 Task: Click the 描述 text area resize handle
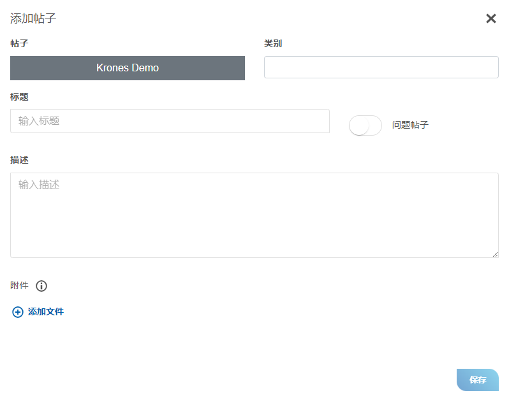pyautogui.click(x=495, y=254)
